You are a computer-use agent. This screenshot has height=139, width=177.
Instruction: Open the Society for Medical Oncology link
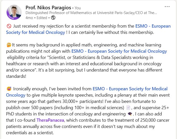pos(36,32)
